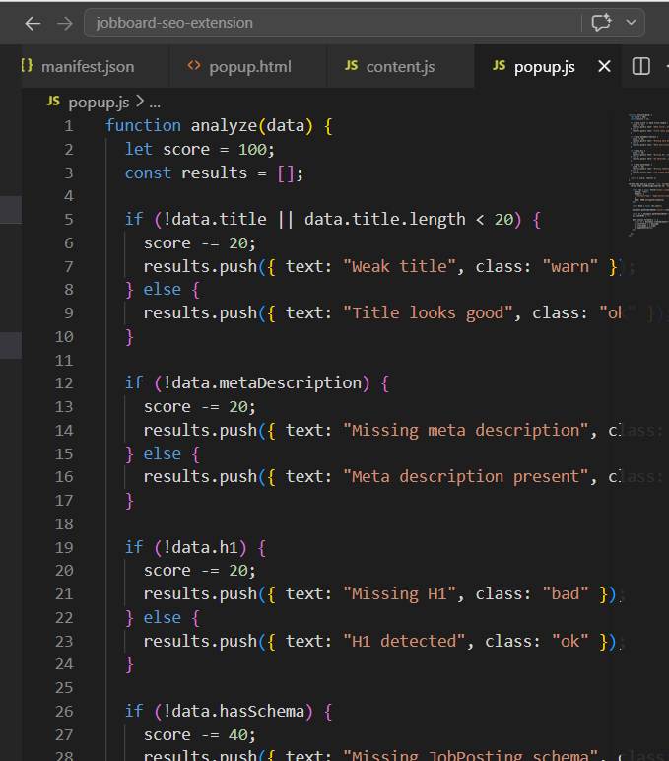The height and width of the screenshot is (761, 669).
Task: Switch to the popup.html tab
Action: [x=249, y=67]
